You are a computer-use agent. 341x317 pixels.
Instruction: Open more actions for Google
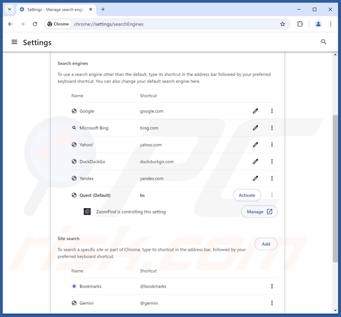272,111
